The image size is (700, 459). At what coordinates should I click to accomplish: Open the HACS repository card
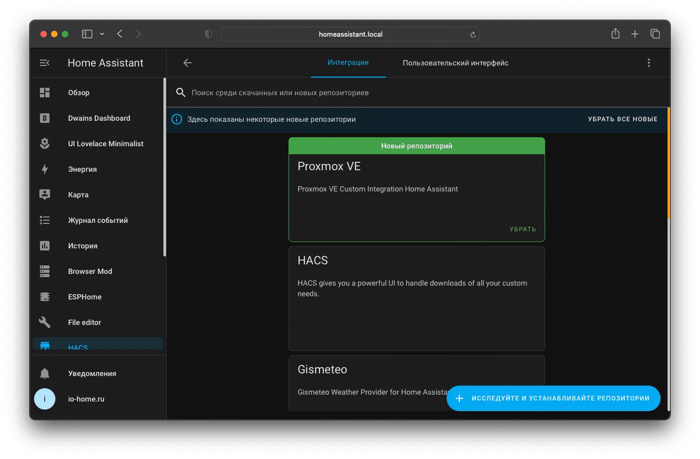coord(417,298)
